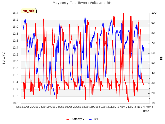The height and width of the screenshot is (124, 165).
Task: Click the blue RH legend swatch
Action: click(90, 119)
